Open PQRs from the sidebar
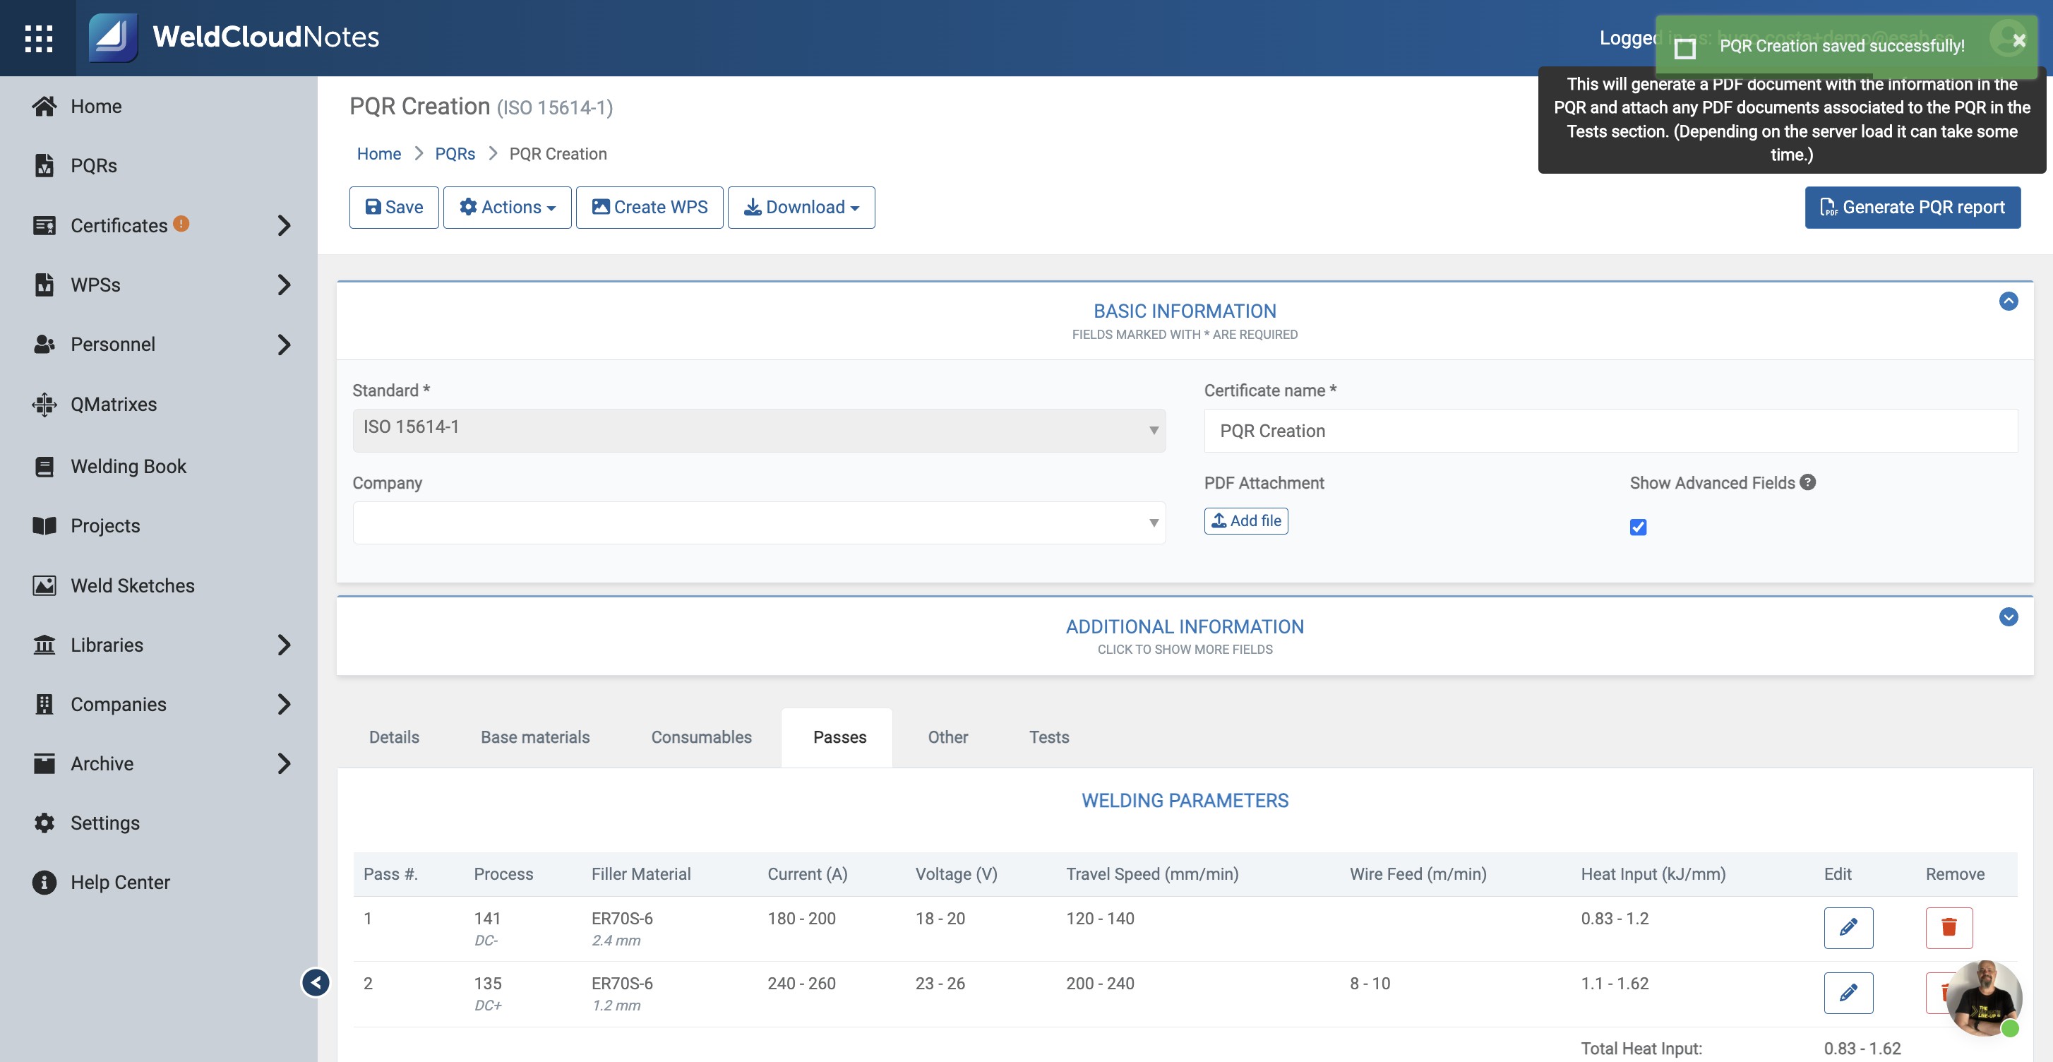2053x1062 pixels. pos(93,165)
